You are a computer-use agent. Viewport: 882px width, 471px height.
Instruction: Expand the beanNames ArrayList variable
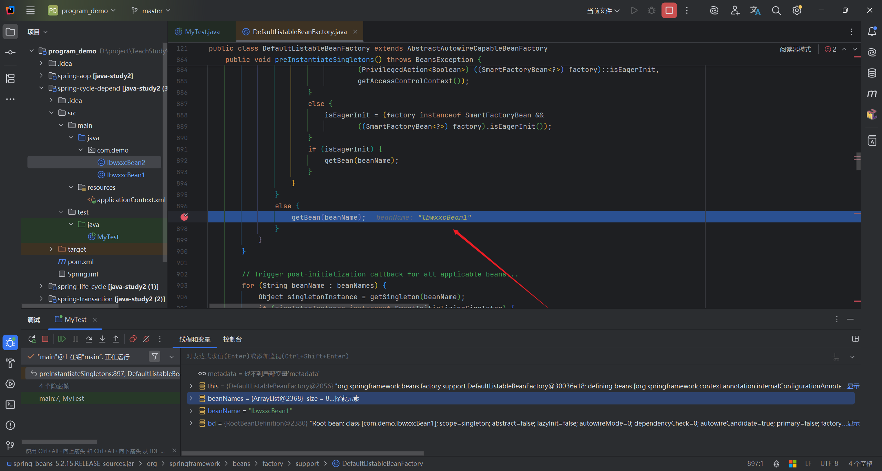pyautogui.click(x=191, y=398)
